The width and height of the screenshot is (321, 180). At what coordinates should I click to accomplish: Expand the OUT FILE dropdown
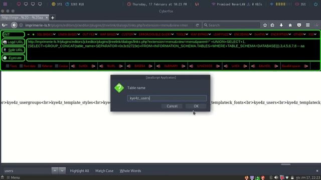point(90,34)
